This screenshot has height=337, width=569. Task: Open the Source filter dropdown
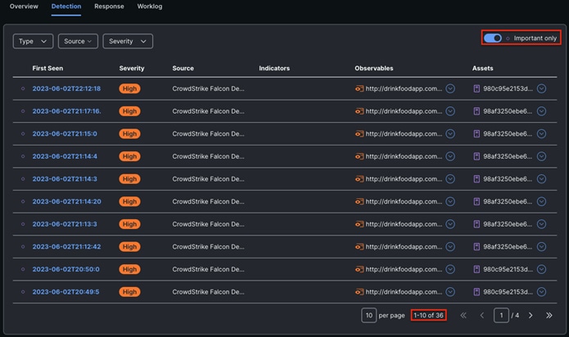pyautogui.click(x=78, y=42)
